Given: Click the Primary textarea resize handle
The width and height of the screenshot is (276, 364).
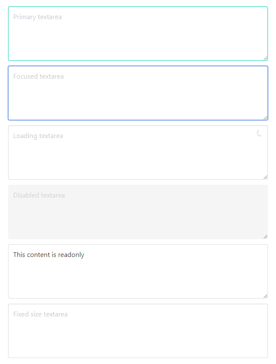Looking at the screenshot, I should click(x=265, y=58).
